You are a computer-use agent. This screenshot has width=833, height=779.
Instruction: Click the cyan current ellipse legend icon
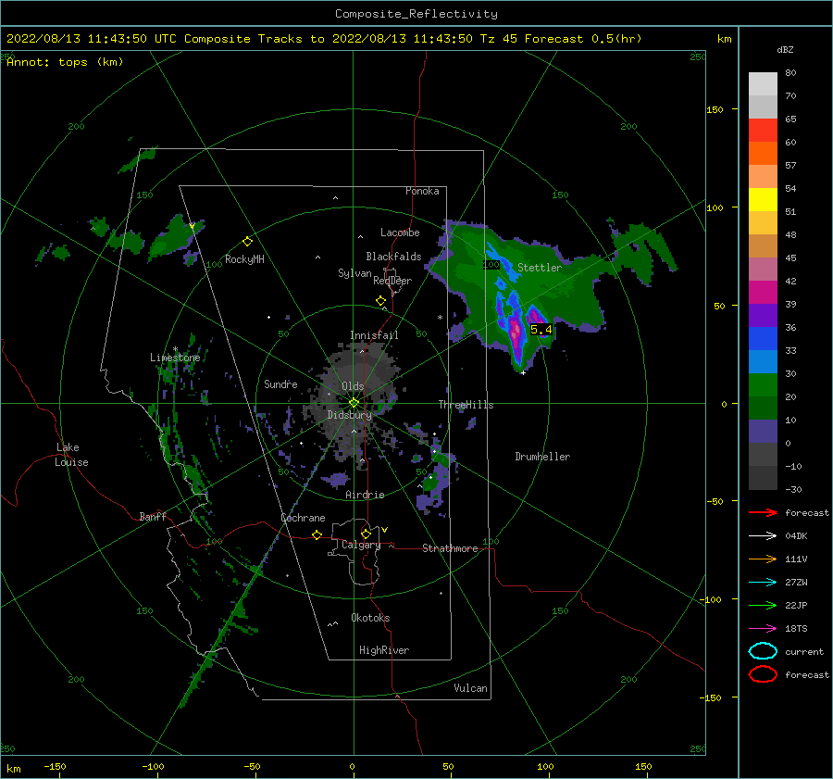pyautogui.click(x=763, y=651)
